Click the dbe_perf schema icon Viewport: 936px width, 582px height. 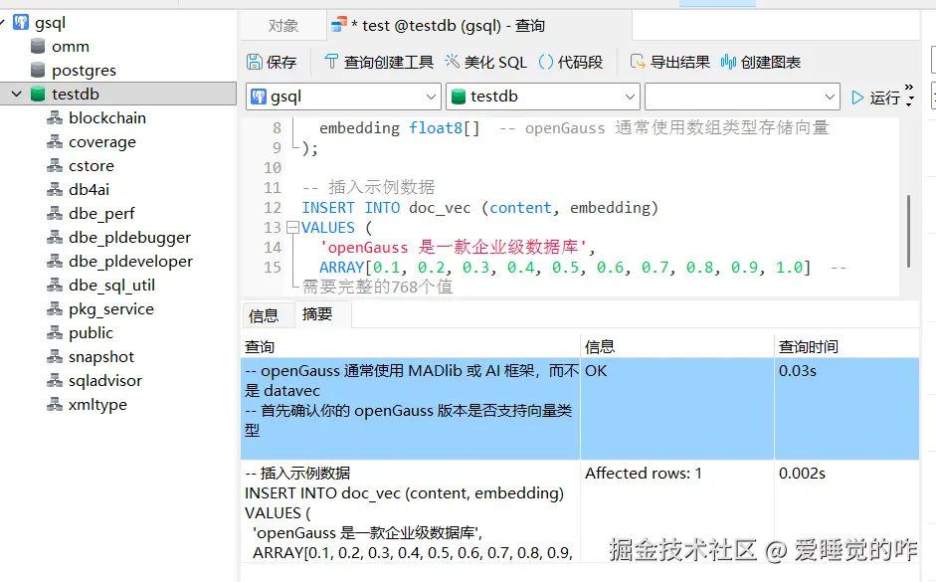55,213
